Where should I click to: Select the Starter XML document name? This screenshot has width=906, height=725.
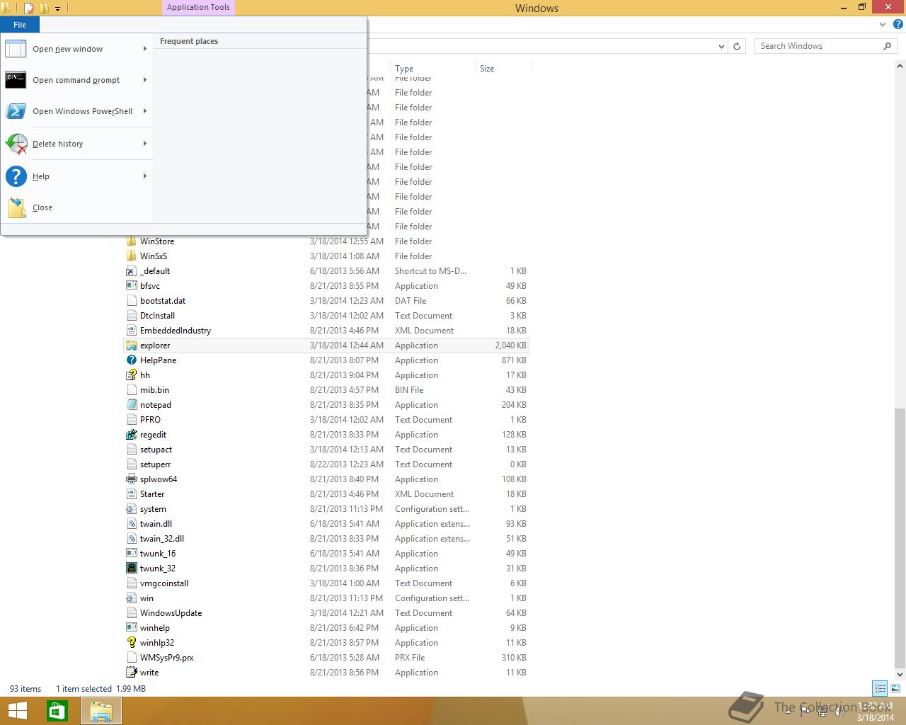click(152, 494)
